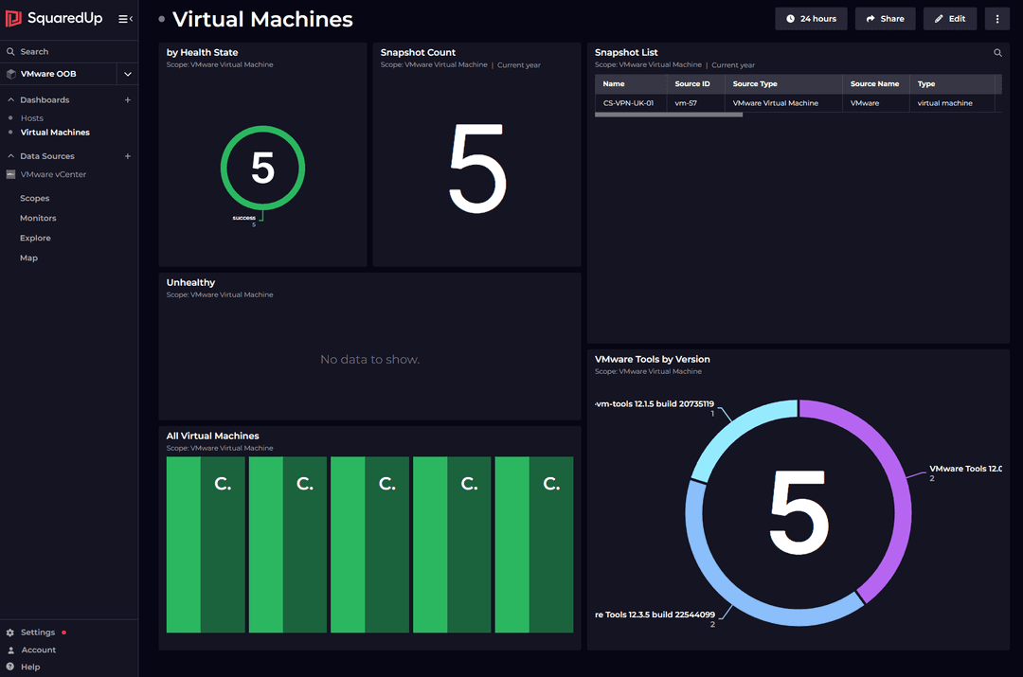The height and width of the screenshot is (677, 1023).
Task: Click the SquaredUp logo icon
Action: coord(13,18)
